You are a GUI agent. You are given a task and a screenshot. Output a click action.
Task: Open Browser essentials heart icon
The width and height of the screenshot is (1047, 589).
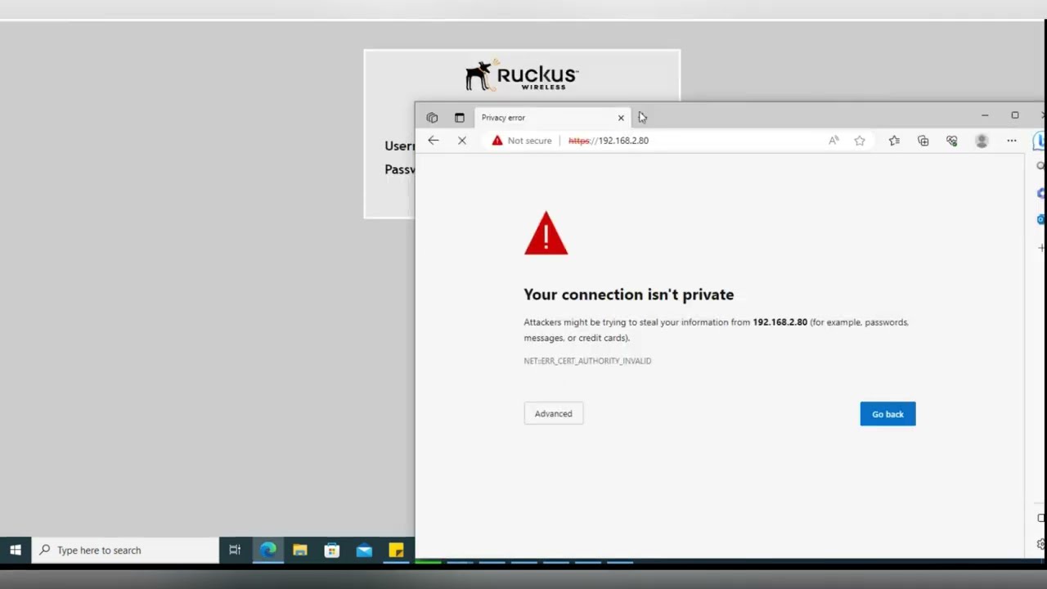click(952, 141)
